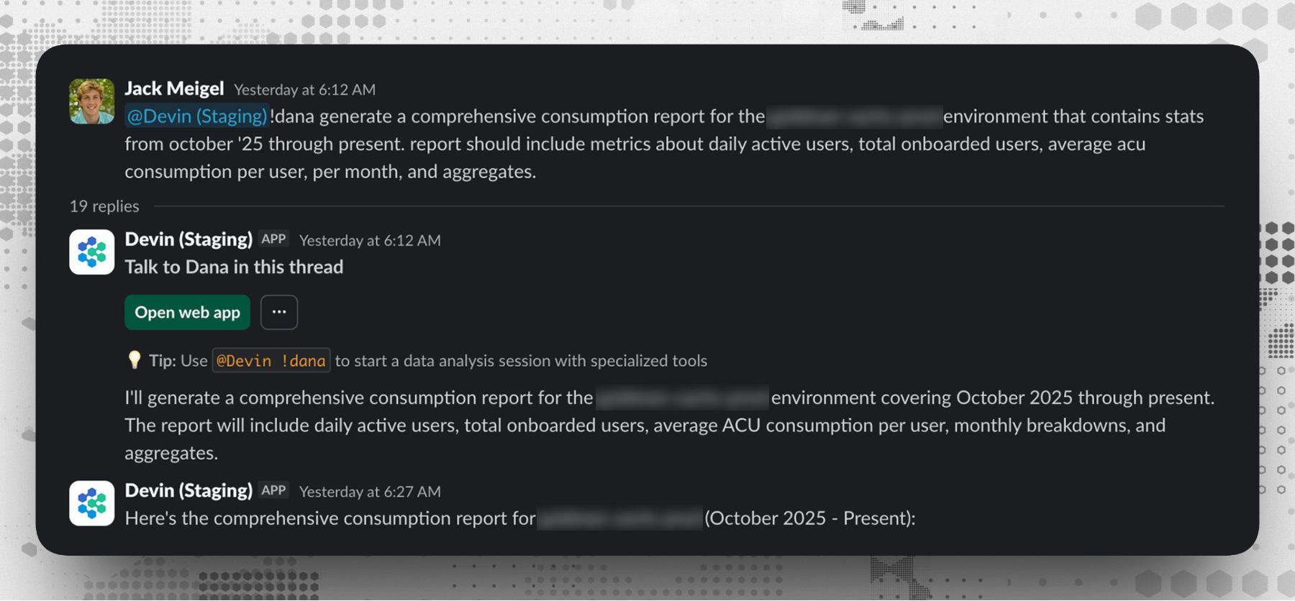Open the three-dot overflow menu
The width and height of the screenshot is (1295, 601).
279,313
